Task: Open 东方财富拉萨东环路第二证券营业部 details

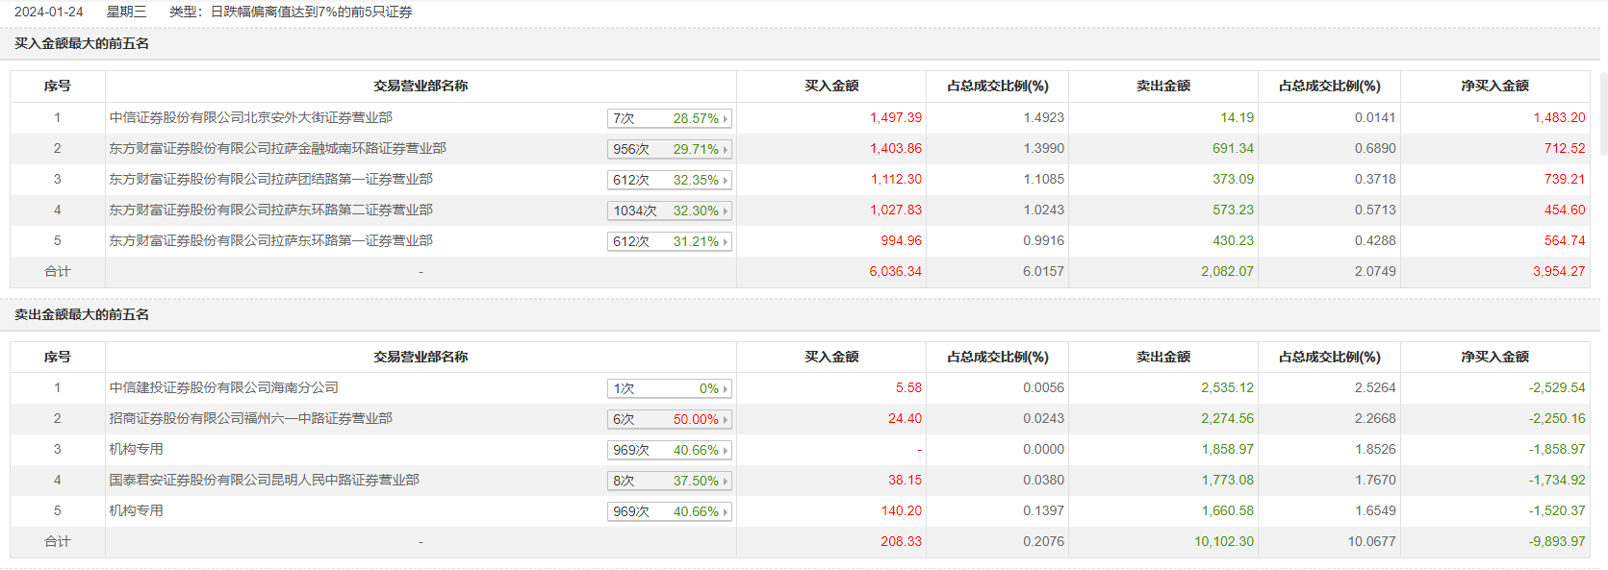Action: tap(270, 210)
